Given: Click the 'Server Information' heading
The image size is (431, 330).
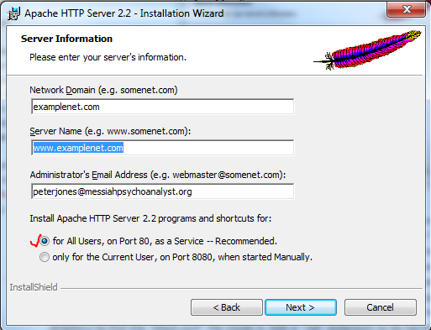Looking at the screenshot, I should point(66,39).
